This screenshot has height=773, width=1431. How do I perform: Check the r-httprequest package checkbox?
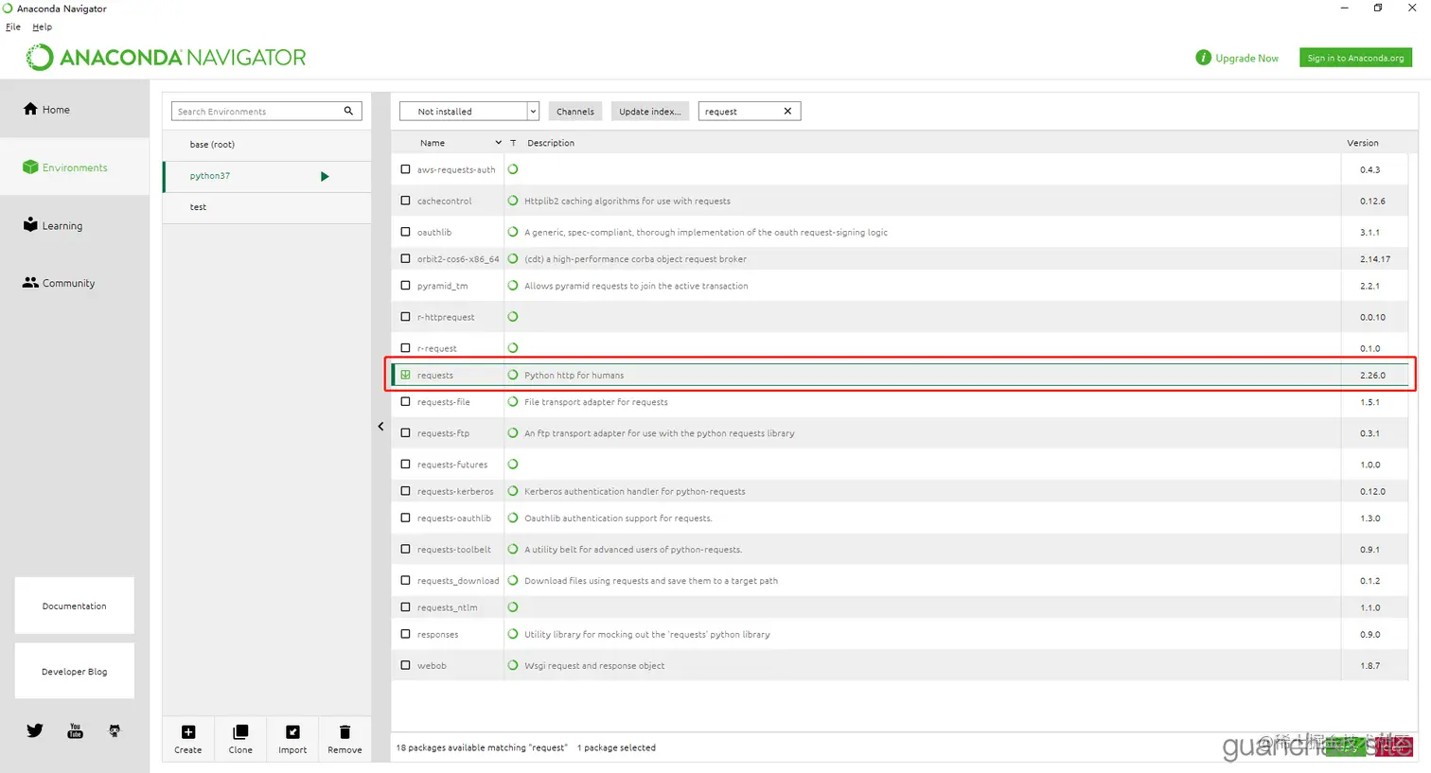[405, 316]
